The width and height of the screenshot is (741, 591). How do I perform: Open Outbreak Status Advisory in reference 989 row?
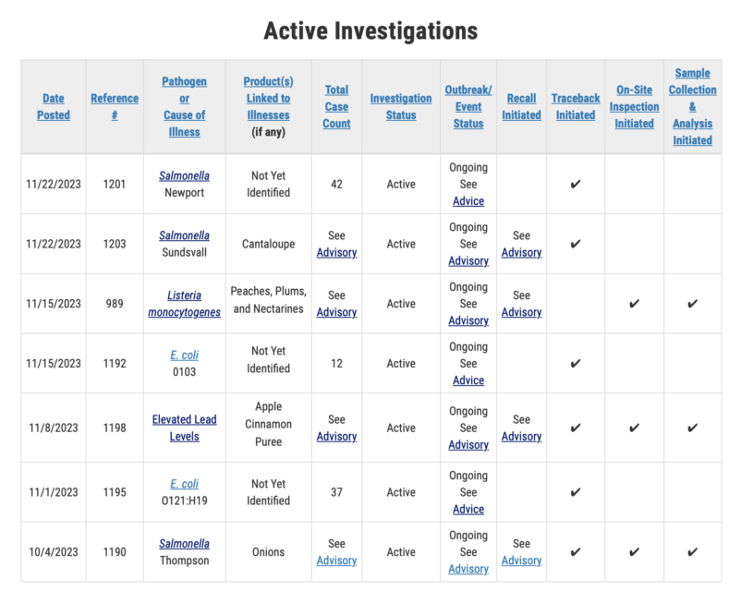point(468,320)
